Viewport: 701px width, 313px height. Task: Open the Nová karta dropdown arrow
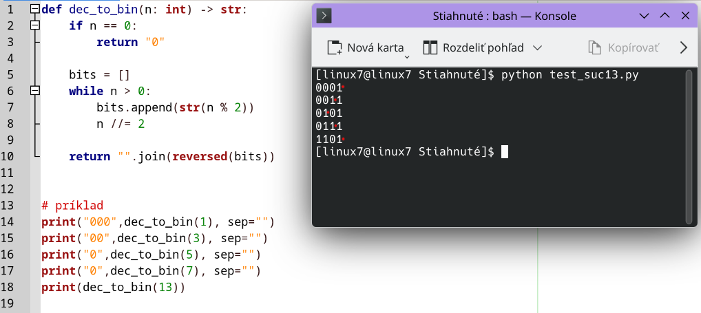pos(407,56)
